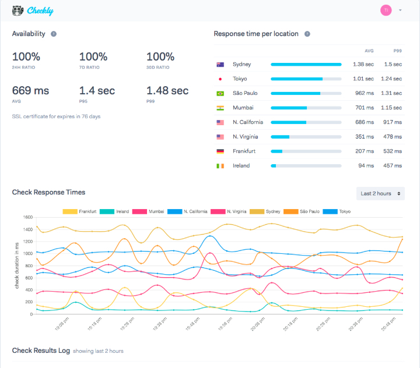Click the SSL certificate expires in 76 days text
This screenshot has width=420, height=368.
tap(56, 116)
